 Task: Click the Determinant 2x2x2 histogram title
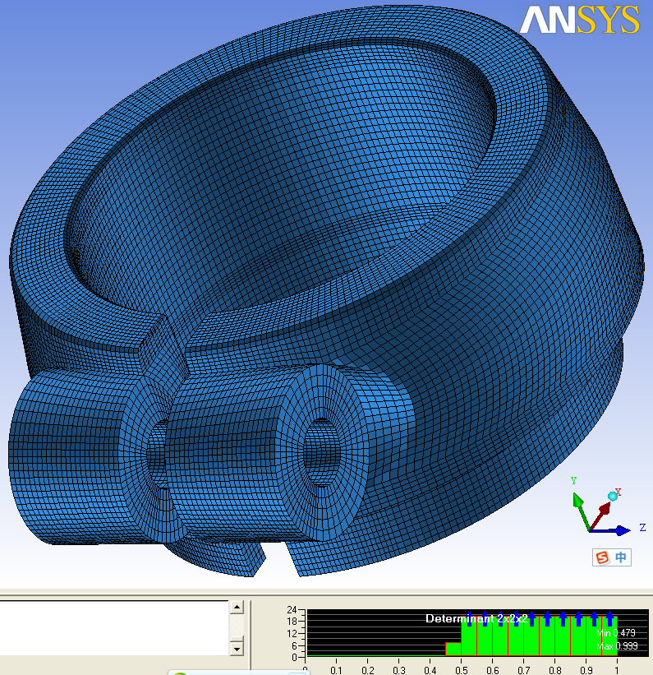476,618
